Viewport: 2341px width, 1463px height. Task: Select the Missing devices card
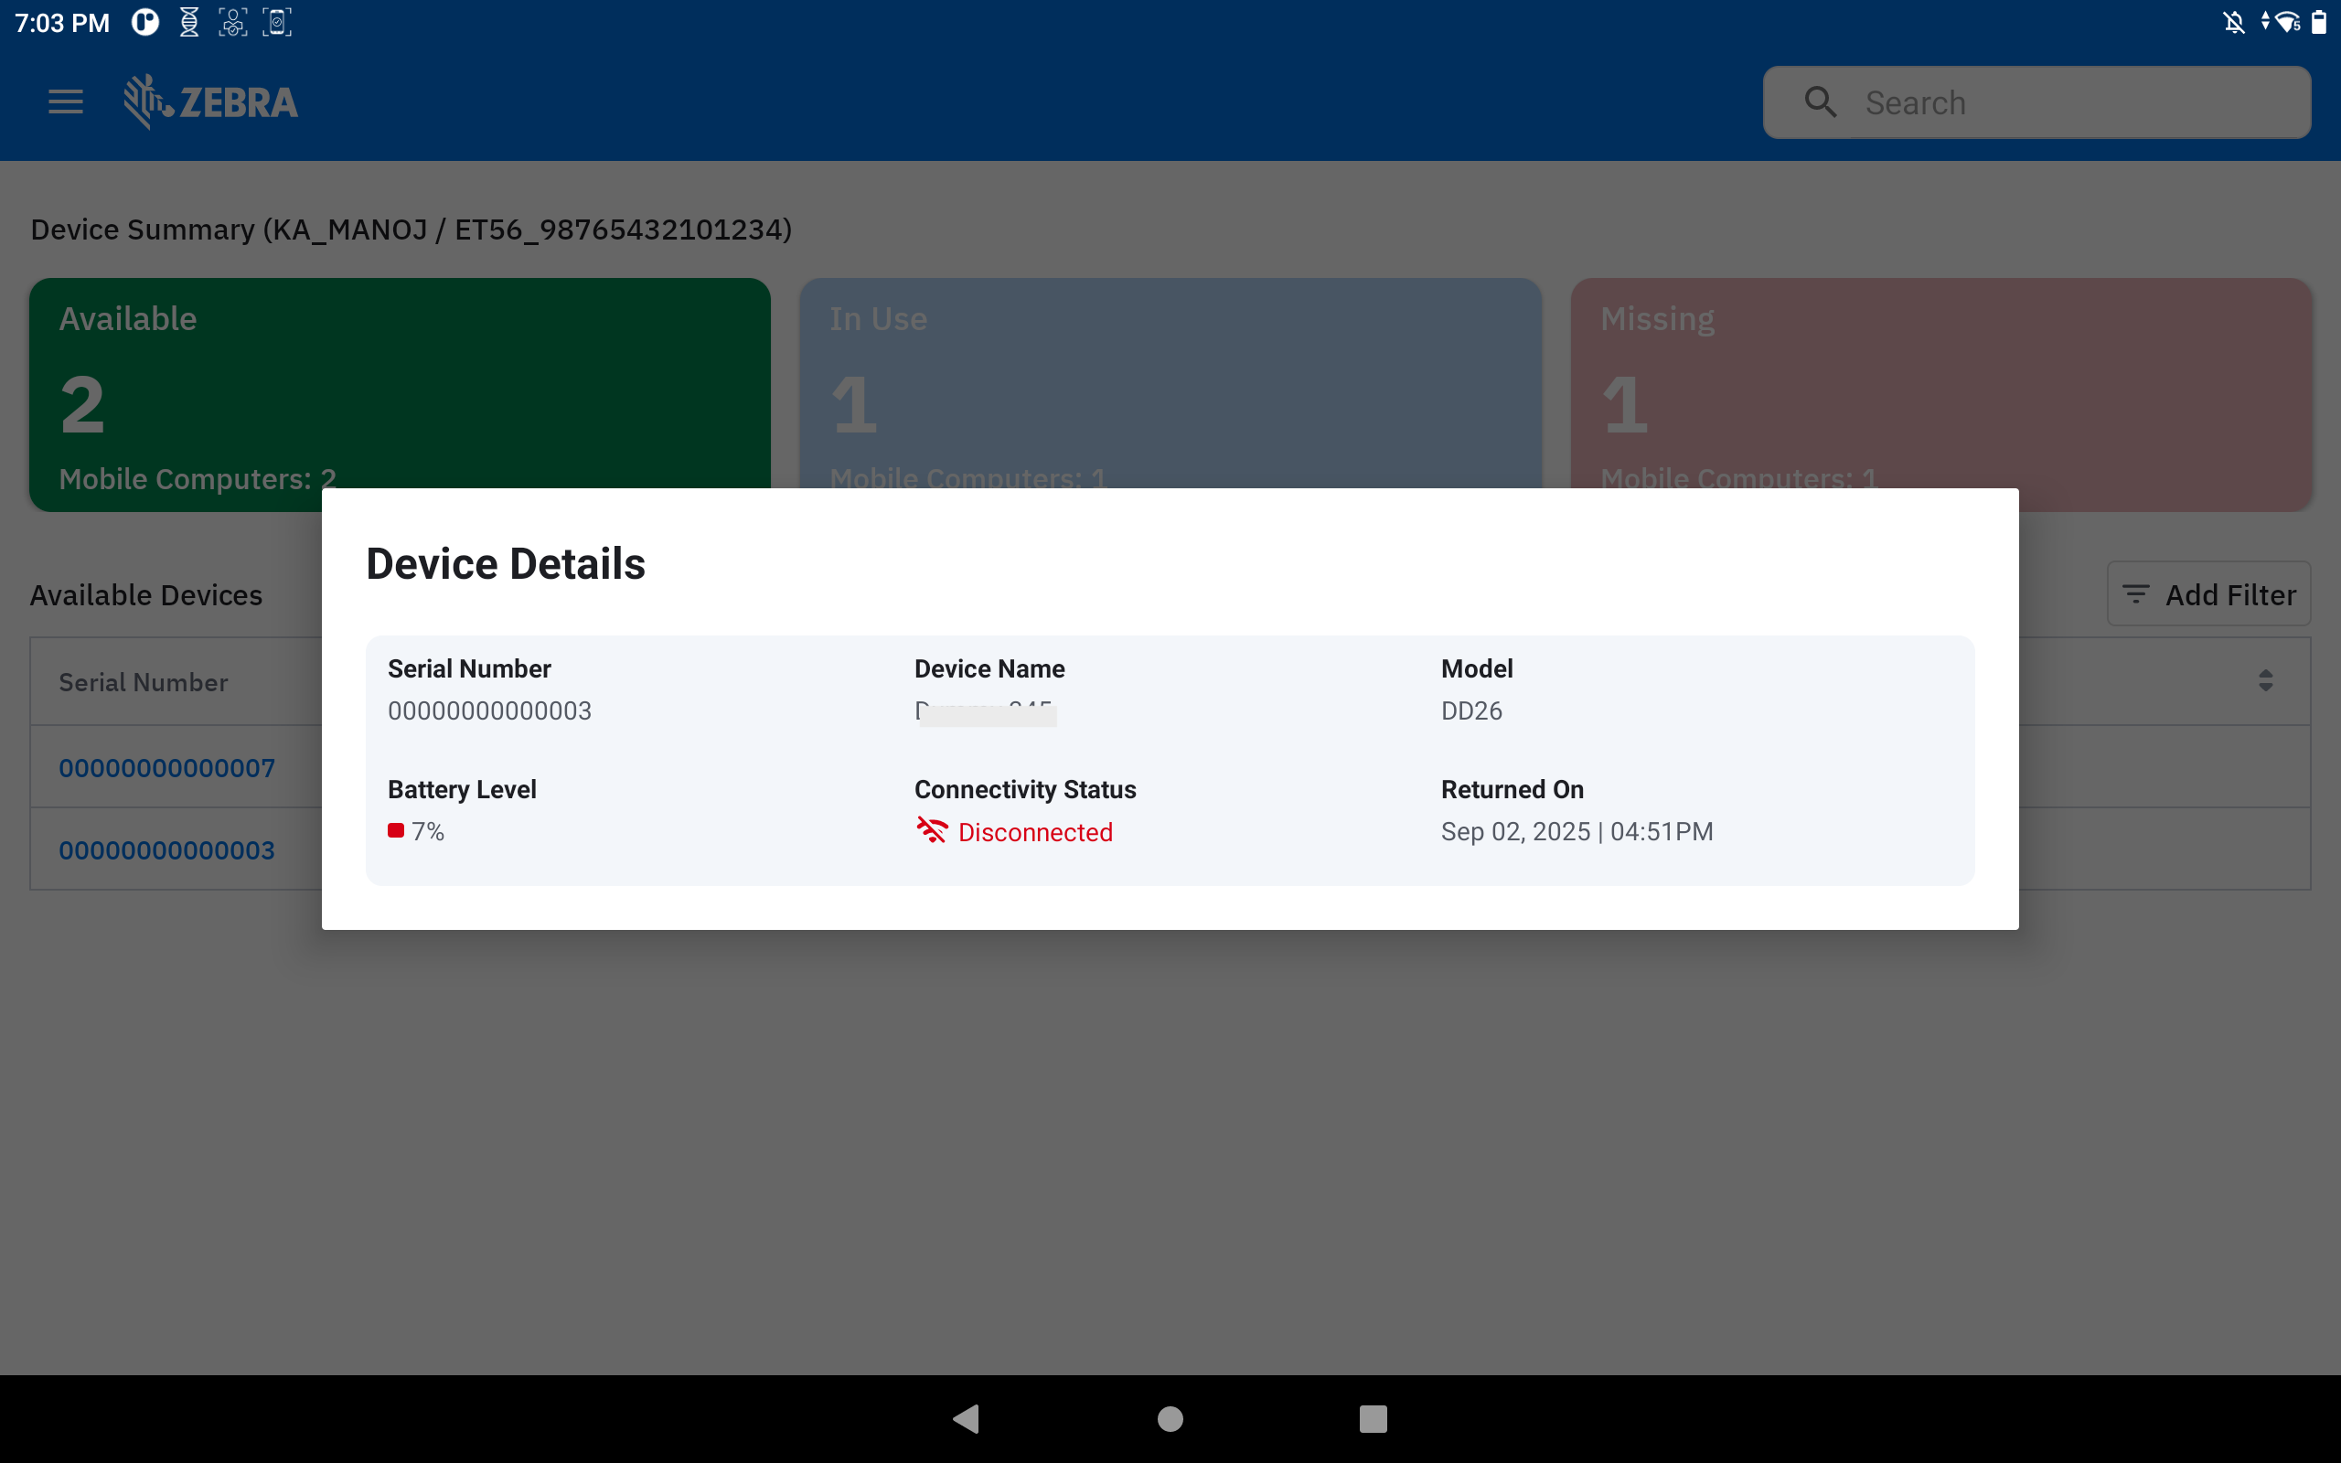(x=1940, y=387)
